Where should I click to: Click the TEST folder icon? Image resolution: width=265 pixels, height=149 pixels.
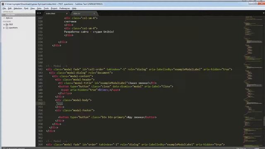tap(7, 24)
